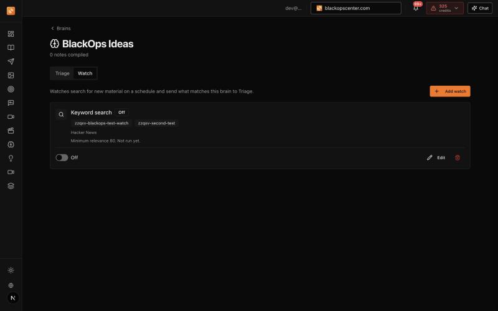Open notifications bell with 99+ badge
The width and height of the screenshot is (498, 311).
416,8
